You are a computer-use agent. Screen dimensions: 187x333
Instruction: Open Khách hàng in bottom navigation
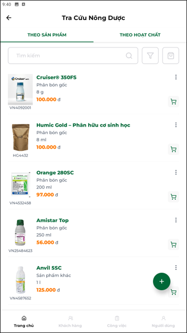click(x=70, y=321)
